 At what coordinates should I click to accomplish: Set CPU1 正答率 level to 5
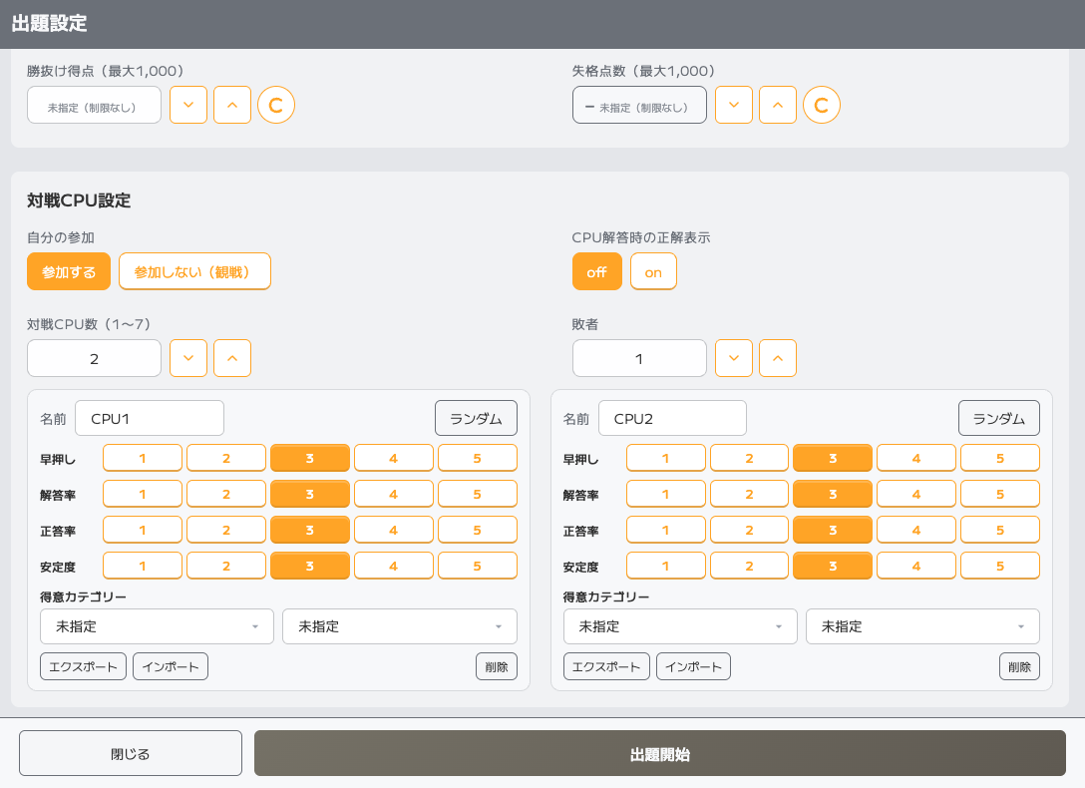[x=478, y=530]
